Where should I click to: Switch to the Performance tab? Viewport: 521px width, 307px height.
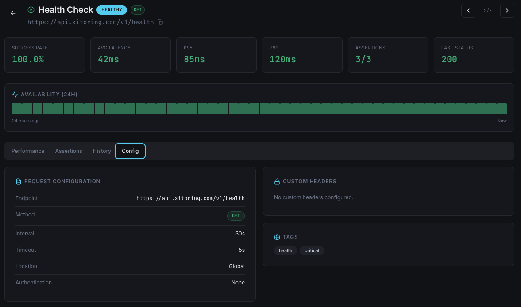tap(28, 151)
